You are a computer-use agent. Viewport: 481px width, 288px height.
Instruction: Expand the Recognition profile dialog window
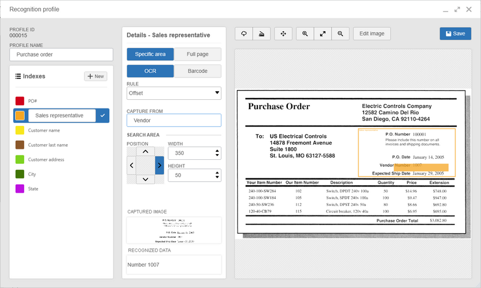[x=457, y=9]
